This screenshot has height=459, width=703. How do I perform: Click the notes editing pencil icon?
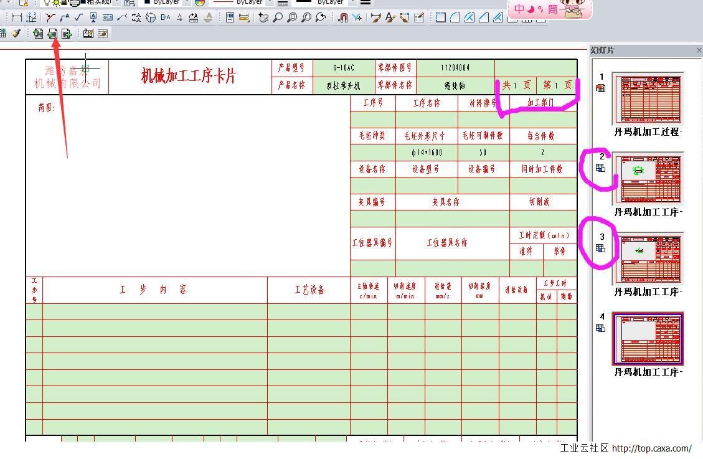(x=419, y=17)
